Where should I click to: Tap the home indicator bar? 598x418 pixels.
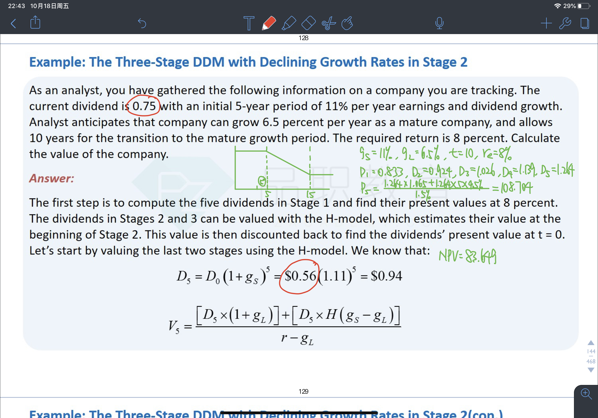[299, 413]
